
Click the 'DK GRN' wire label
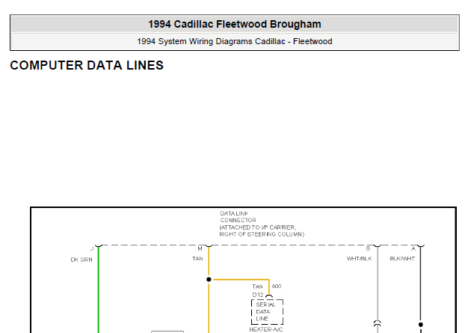coord(81,260)
